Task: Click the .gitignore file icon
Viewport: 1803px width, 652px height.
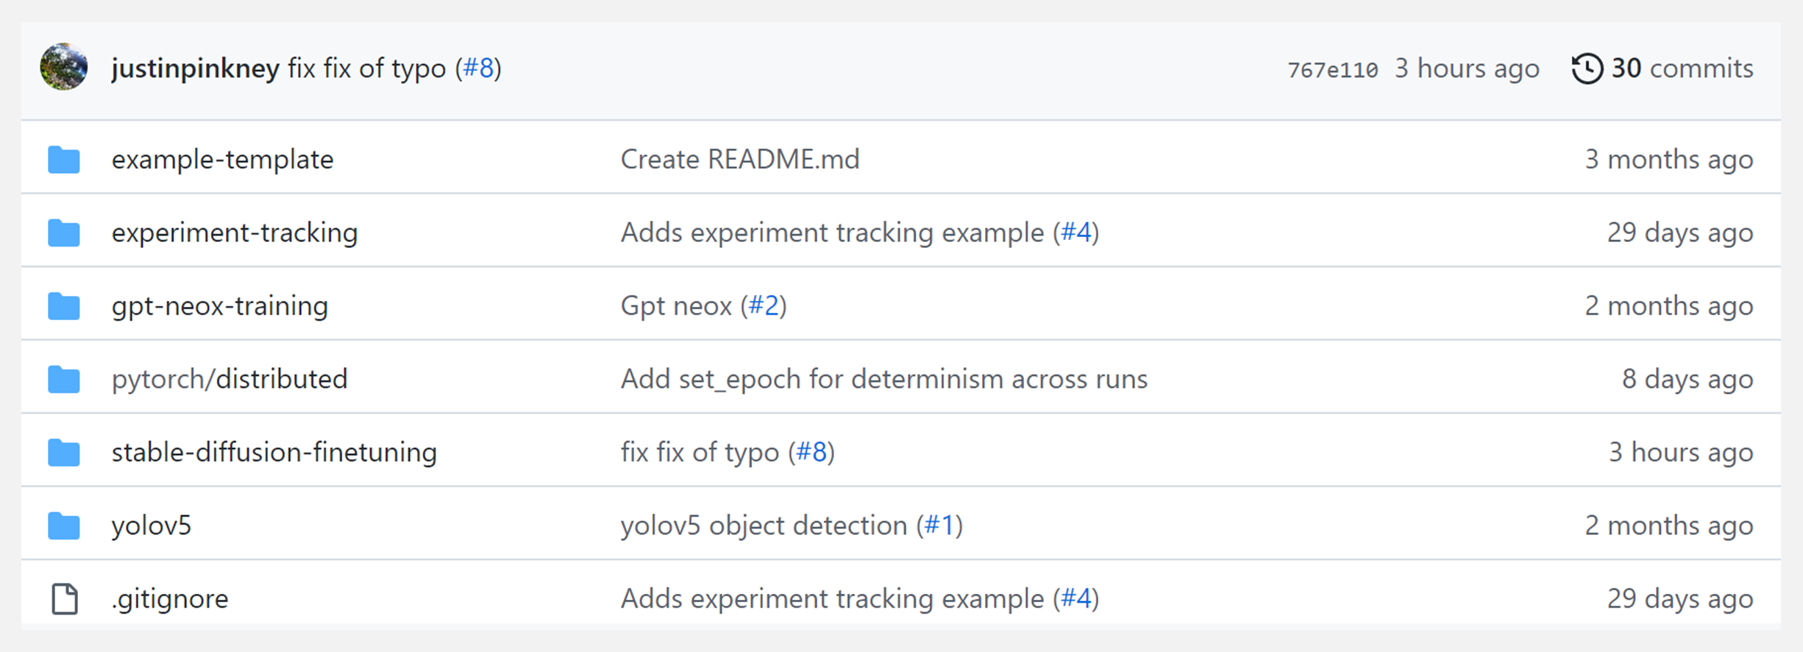Action: click(x=64, y=599)
